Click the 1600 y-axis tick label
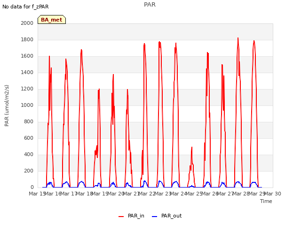Screen dimensions: 301x225 pyautogui.click(x=27, y=56)
